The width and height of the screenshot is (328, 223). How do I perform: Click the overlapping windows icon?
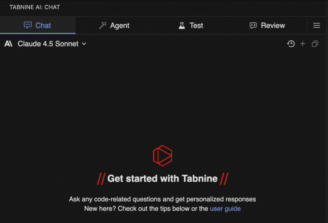coord(315,44)
